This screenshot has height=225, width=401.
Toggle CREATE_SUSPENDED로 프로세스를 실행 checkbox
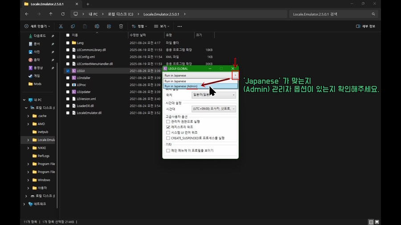click(168, 138)
